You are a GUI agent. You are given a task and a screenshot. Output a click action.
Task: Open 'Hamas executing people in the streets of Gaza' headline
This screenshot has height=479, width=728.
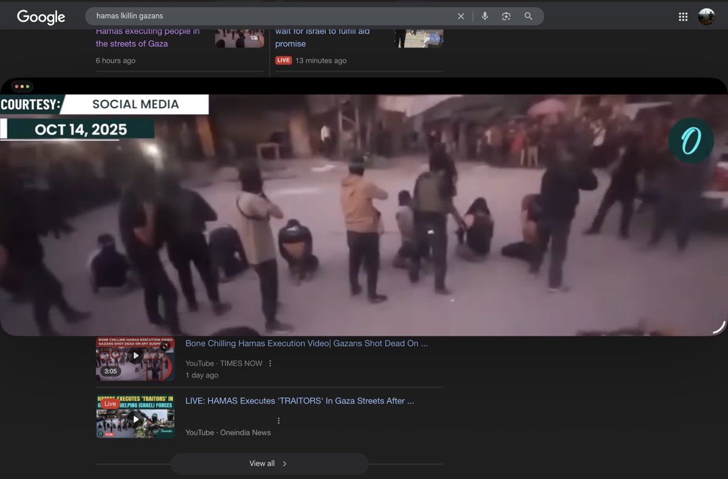coord(147,38)
